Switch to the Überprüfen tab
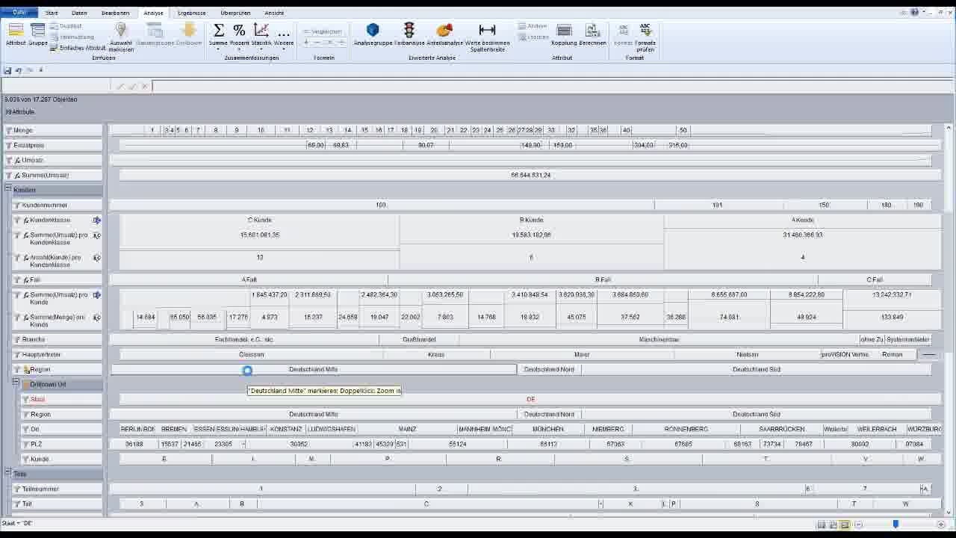This screenshot has width=956, height=538. point(236,13)
